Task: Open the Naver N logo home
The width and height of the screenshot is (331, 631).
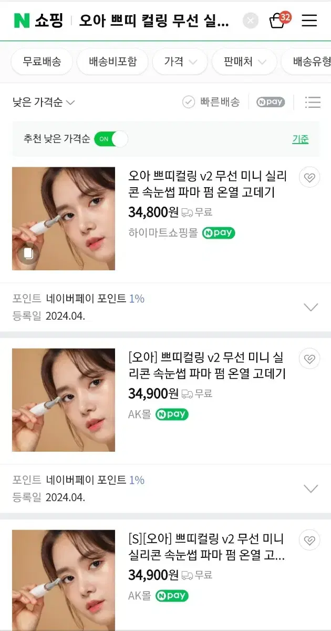Action: pos(22,21)
